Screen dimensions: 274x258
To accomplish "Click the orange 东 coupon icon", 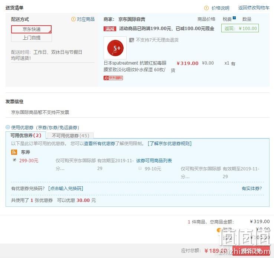I will [14, 152].
